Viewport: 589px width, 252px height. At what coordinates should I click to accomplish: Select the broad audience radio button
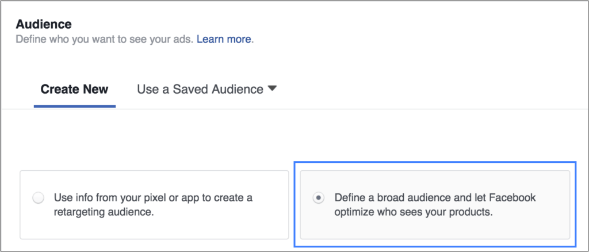pos(319,197)
